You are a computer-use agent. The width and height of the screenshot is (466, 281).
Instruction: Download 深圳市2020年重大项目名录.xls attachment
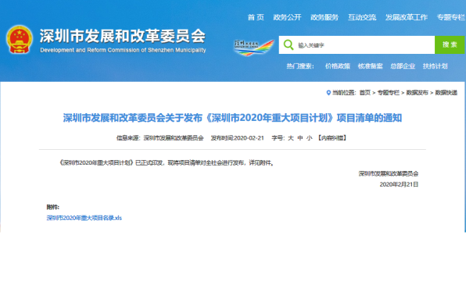pos(84,218)
